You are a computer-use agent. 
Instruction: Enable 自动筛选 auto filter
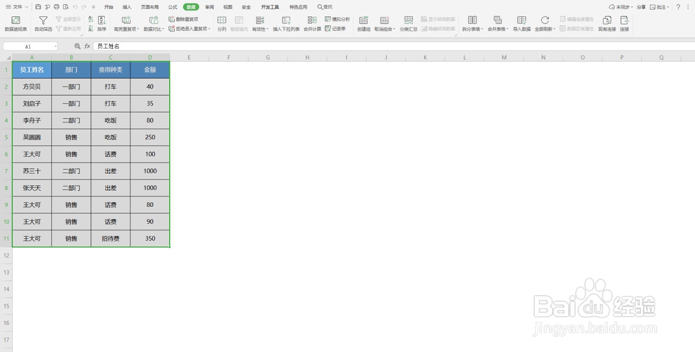43,23
